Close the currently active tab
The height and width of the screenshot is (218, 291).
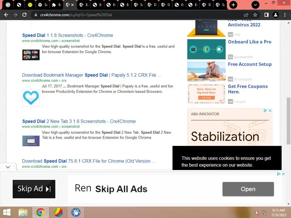coord(72,5)
